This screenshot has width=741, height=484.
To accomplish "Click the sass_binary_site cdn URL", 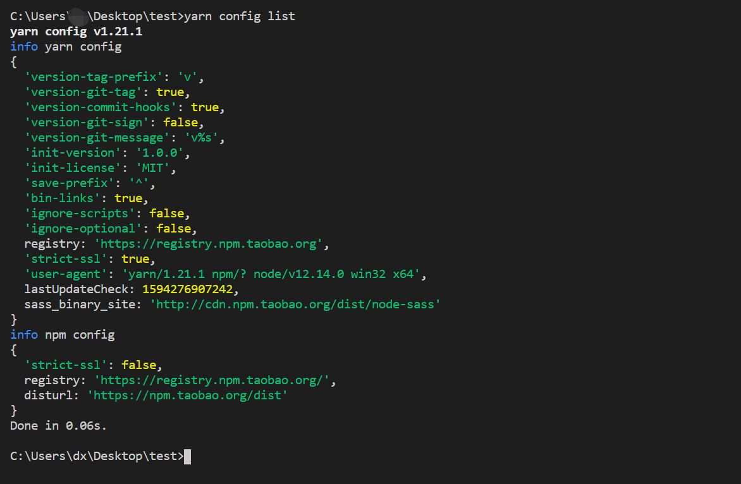I will [295, 305].
